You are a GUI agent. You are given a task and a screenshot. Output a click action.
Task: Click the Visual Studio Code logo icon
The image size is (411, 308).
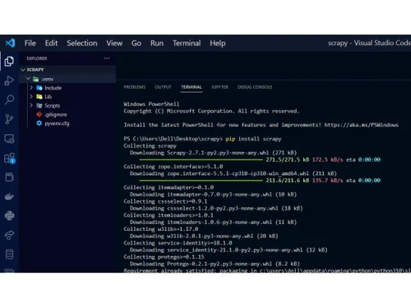pos(10,43)
